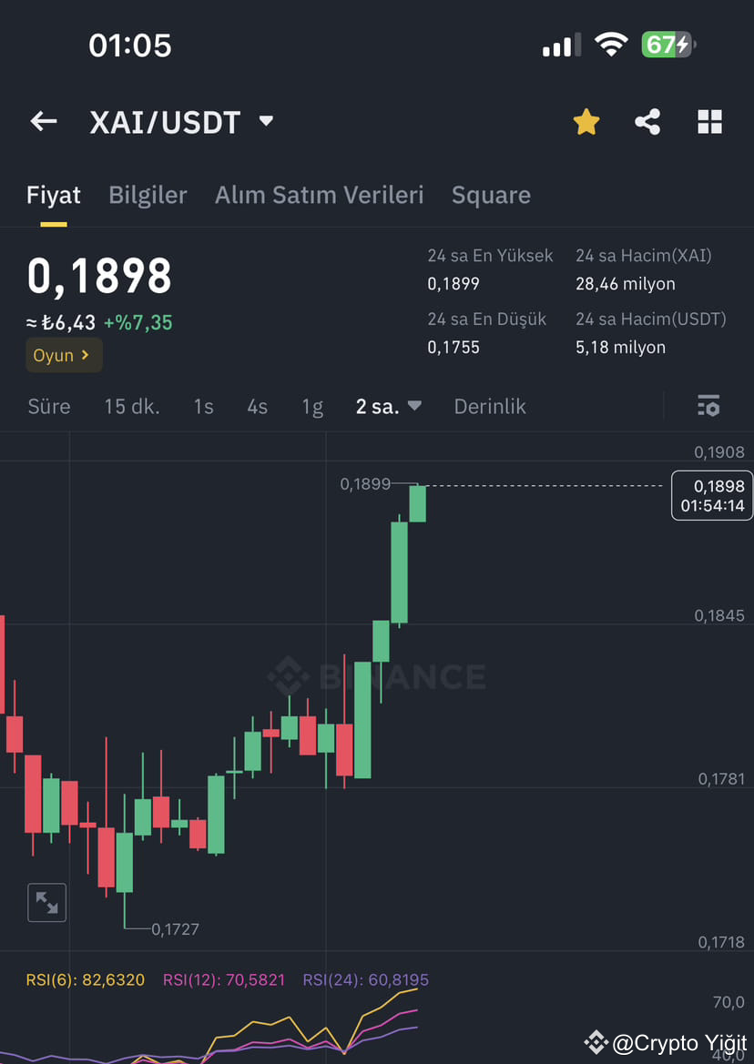Tap the Binance watermark diamond logo
The image size is (754, 1064).
289,676
